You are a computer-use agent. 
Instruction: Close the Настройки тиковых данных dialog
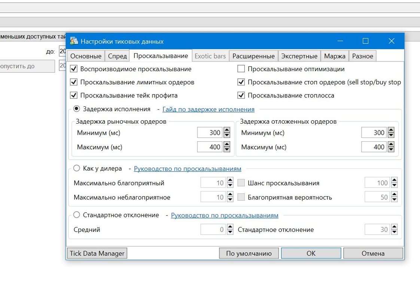[x=392, y=41]
